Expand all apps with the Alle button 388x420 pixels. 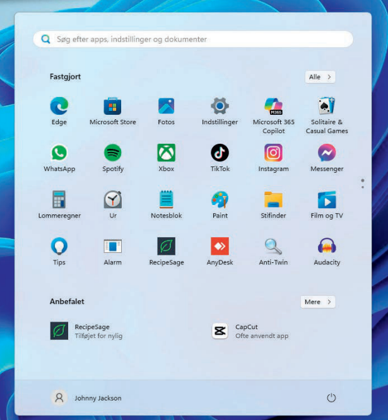pyautogui.click(x=320, y=77)
